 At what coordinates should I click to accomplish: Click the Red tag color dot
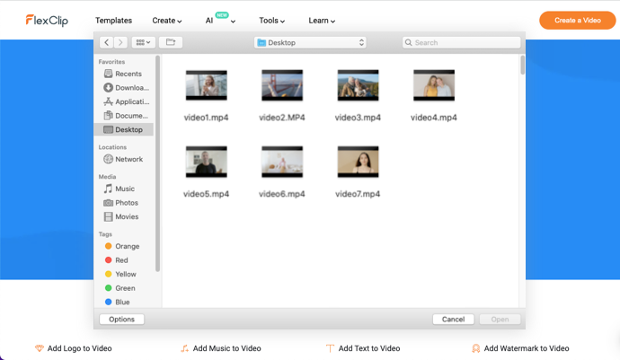point(108,259)
